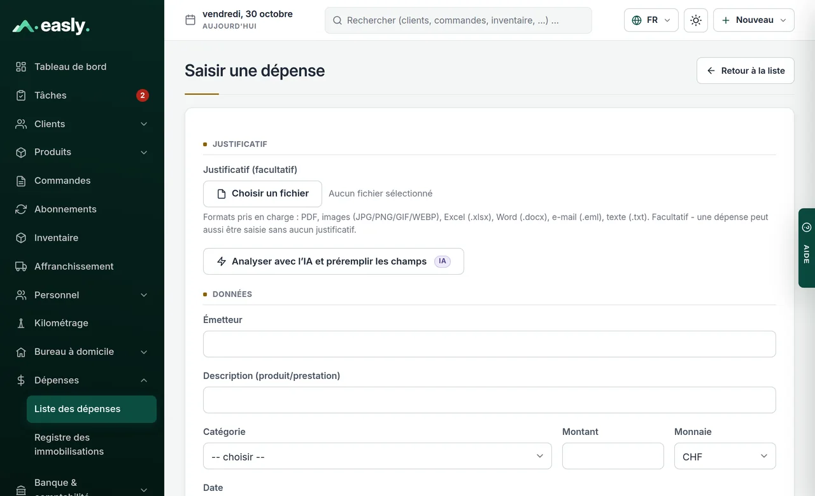Click Analyser avec l'IA et préremplir les champs

[334, 261]
